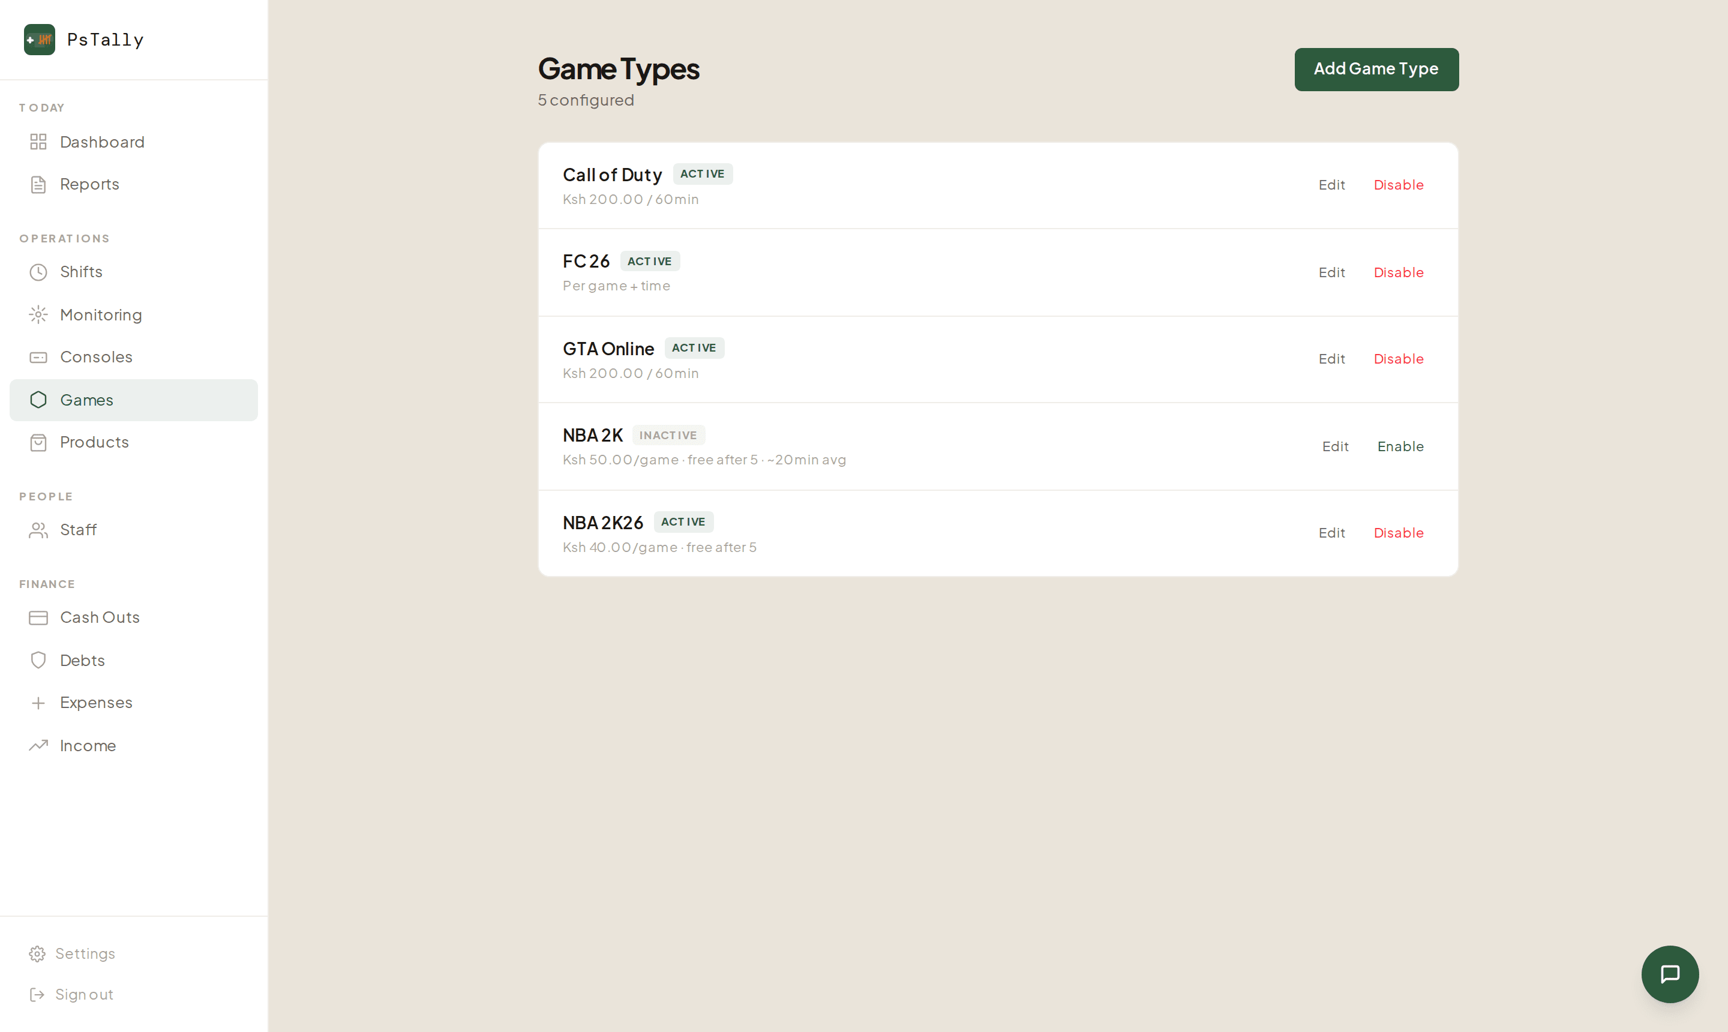Navigate to Expenses
1728x1032 pixels.
click(134, 703)
